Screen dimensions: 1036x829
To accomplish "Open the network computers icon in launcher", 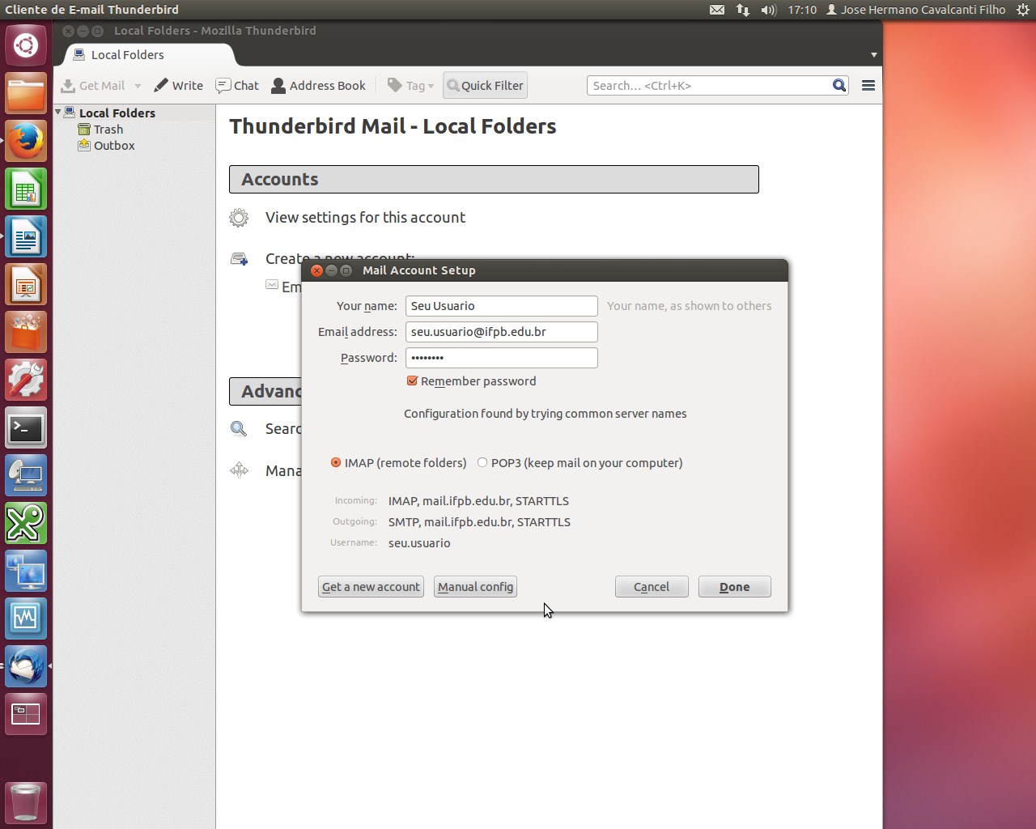I will (26, 571).
